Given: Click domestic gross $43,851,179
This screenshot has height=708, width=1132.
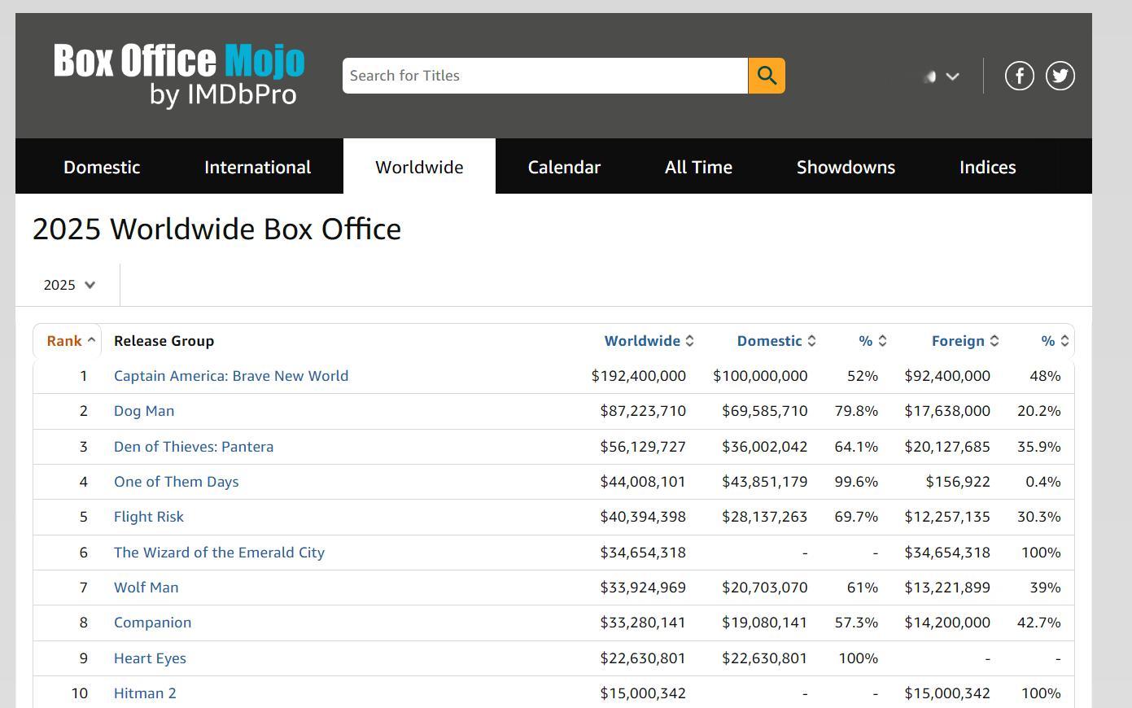Looking at the screenshot, I should (x=765, y=482).
